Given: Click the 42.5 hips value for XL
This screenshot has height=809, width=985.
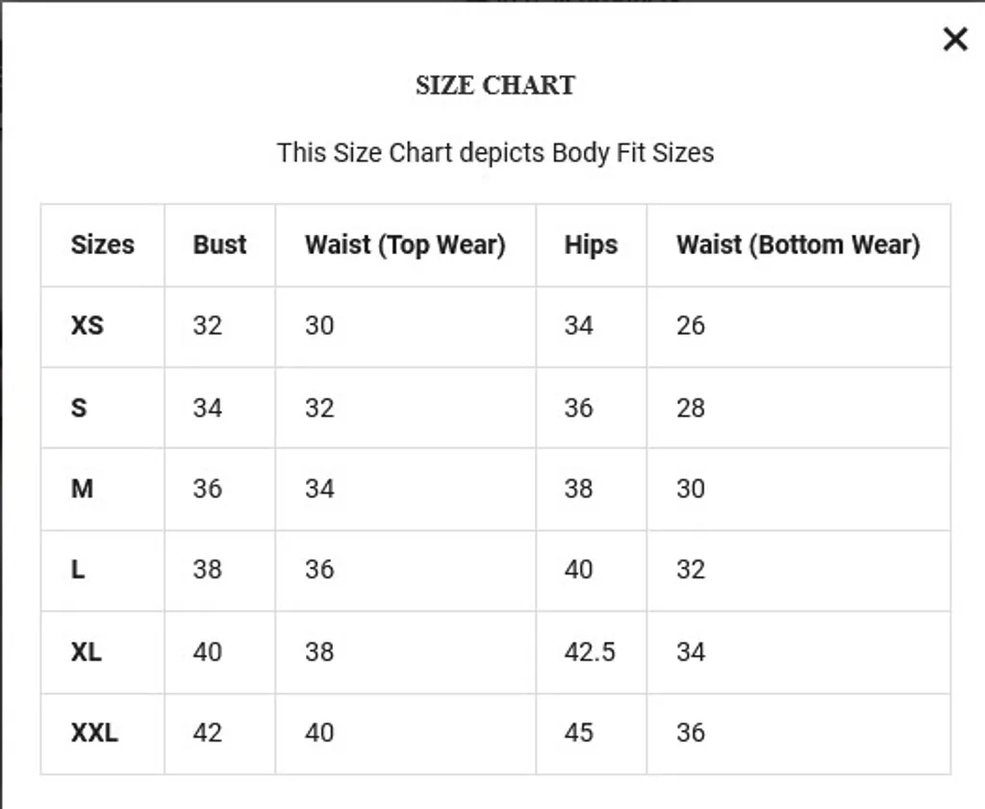Looking at the screenshot, I should coord(589,651).
